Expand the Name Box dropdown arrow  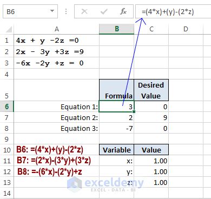coord(52,11)
